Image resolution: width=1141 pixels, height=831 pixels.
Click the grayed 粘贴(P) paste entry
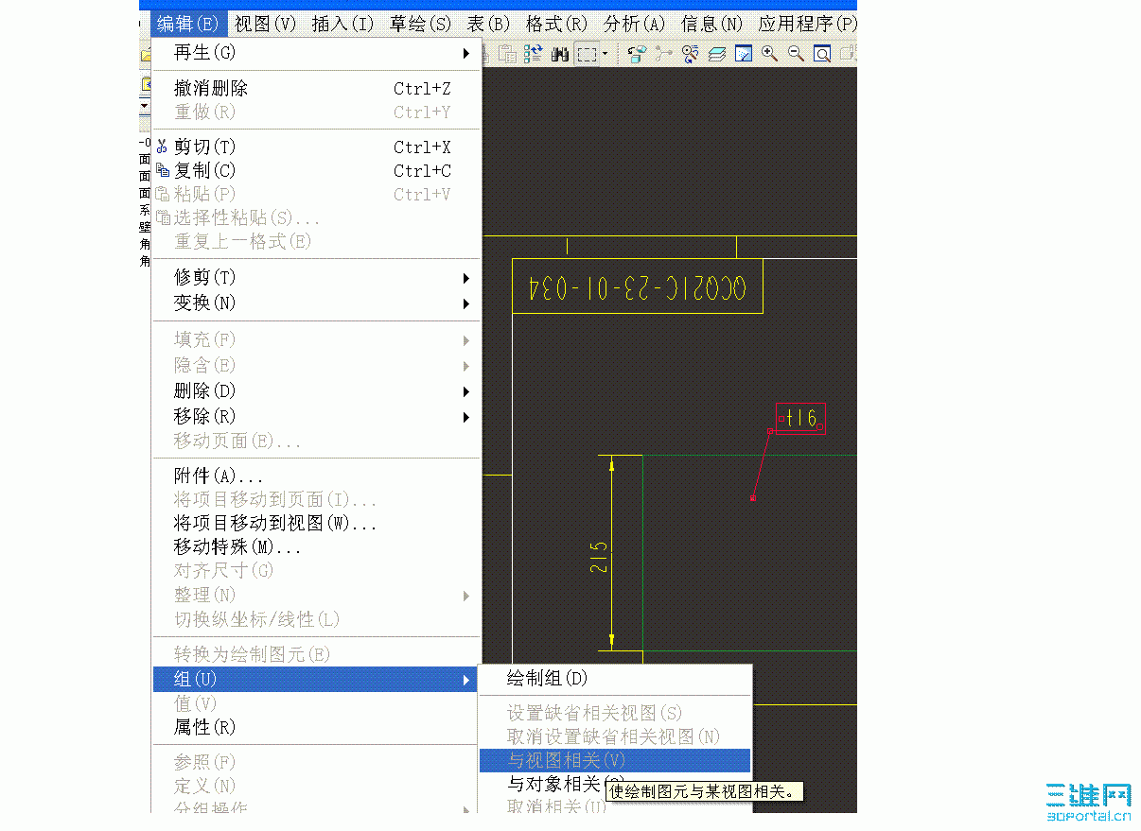pos(316,194)
